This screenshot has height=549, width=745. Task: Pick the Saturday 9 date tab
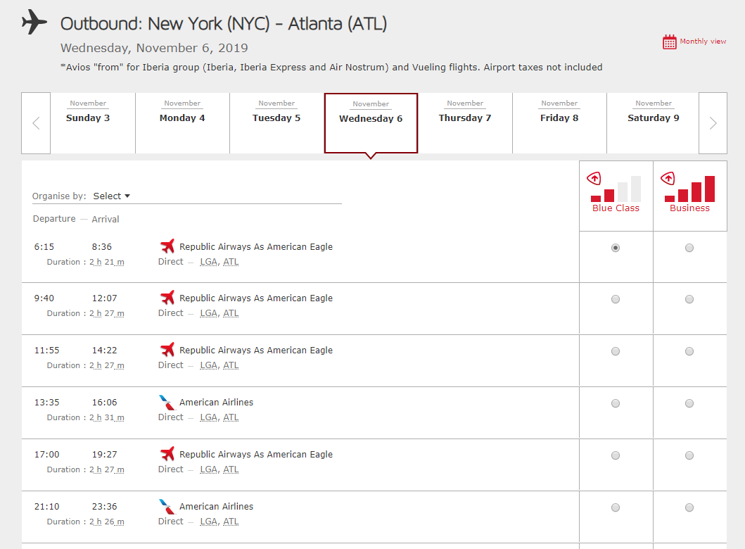653,118
